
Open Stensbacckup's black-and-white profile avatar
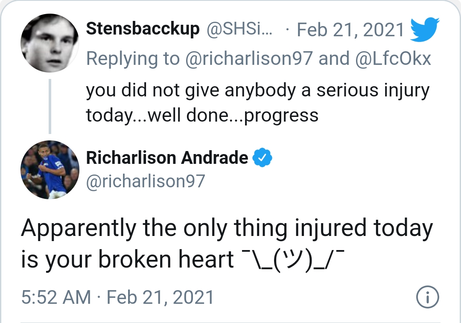point(50,43)
